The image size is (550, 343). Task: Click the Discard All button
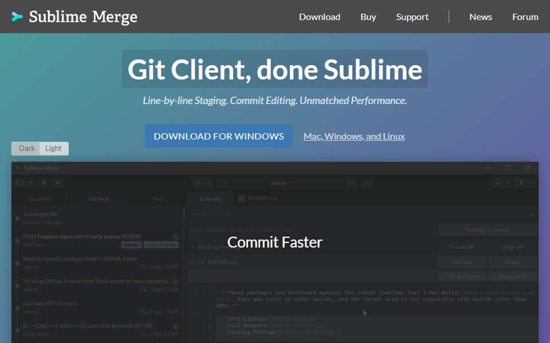pyautogui.click(x=462, y=247)
